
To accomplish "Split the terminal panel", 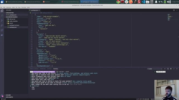I will pos(168,69).
